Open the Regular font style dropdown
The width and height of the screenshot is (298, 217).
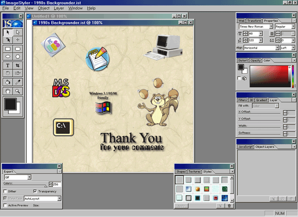coord(293,26)
